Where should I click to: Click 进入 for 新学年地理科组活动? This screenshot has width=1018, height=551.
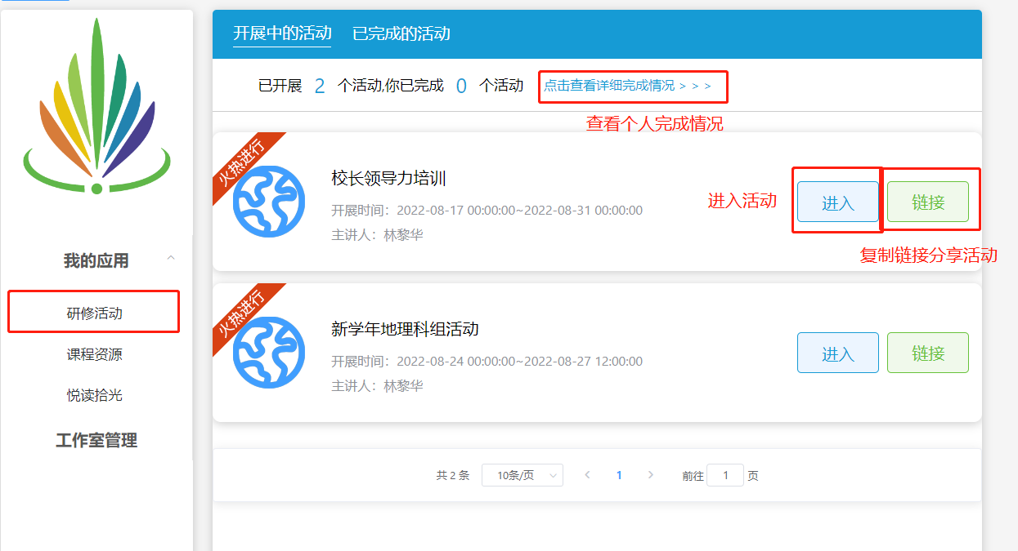pos(837,353)
